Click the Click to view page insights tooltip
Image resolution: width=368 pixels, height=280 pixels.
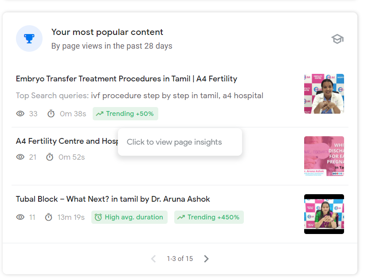point(180,142)
